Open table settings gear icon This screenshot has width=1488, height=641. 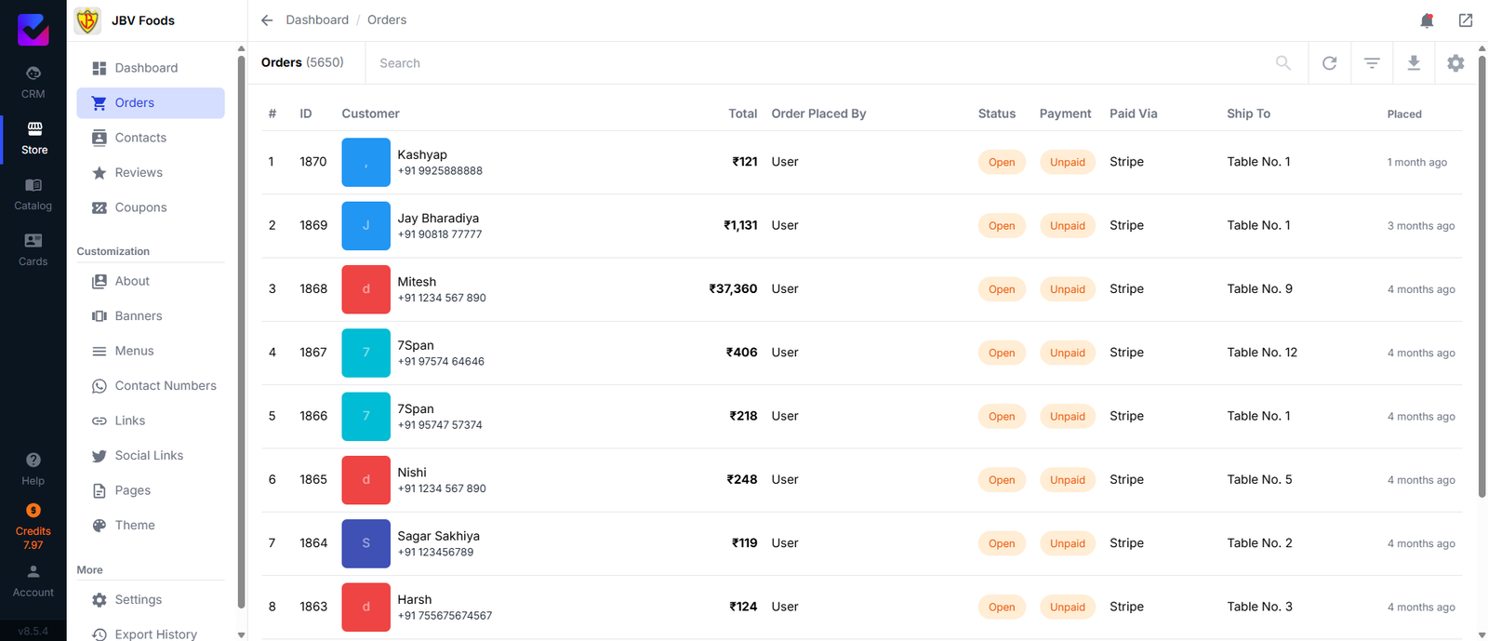(1455, 63)
